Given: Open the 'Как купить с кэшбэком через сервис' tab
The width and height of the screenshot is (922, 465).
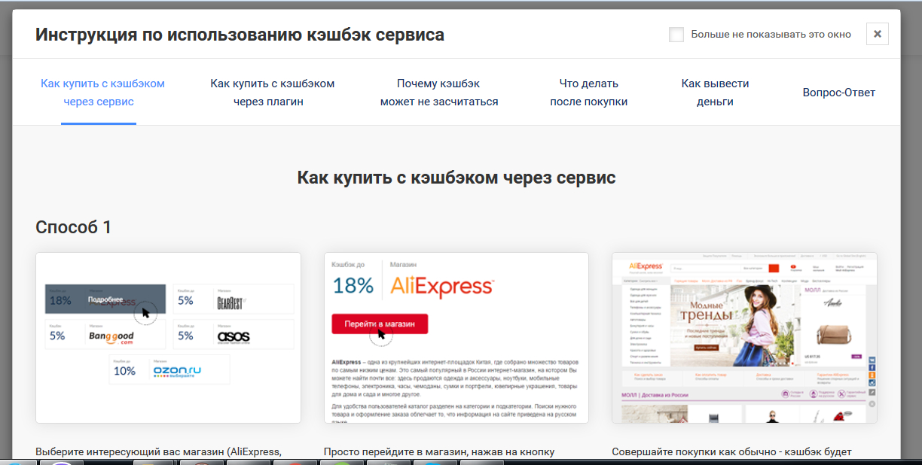Looking at the screenshot, I should [x=102, y=93].
